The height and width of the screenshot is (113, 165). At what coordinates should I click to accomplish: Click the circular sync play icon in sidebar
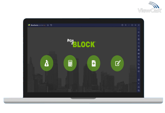click(x=139, y=46)
